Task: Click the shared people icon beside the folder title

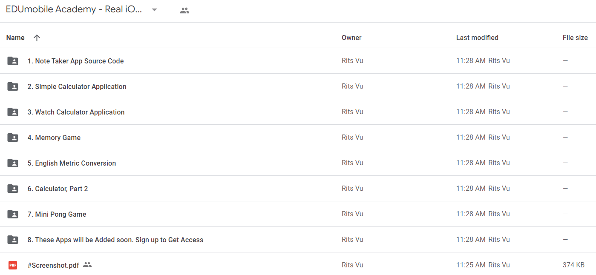Action: click(x=184, y=11)
